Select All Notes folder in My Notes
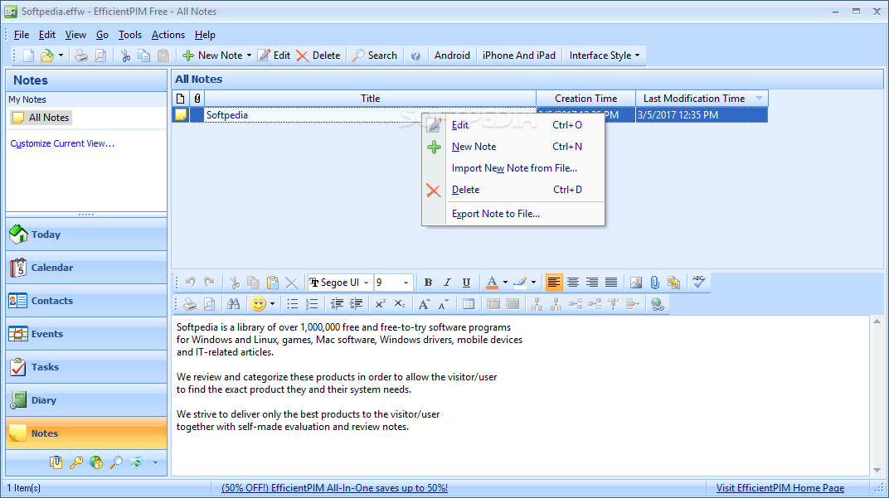The height and width of the screenshot is (498, 889). pos(41,118)
